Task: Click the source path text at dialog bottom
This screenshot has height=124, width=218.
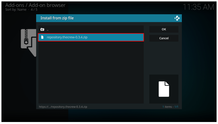Action: coord(63,107)
